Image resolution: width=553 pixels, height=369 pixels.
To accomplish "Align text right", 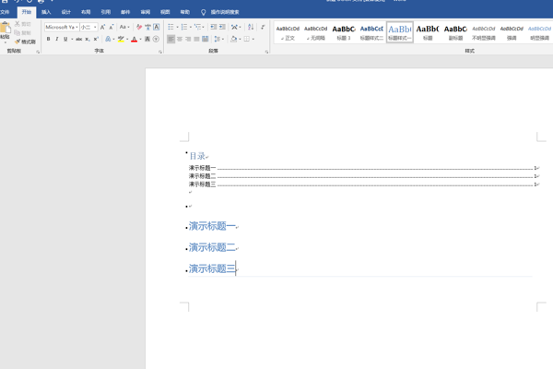I will point(188,39).
